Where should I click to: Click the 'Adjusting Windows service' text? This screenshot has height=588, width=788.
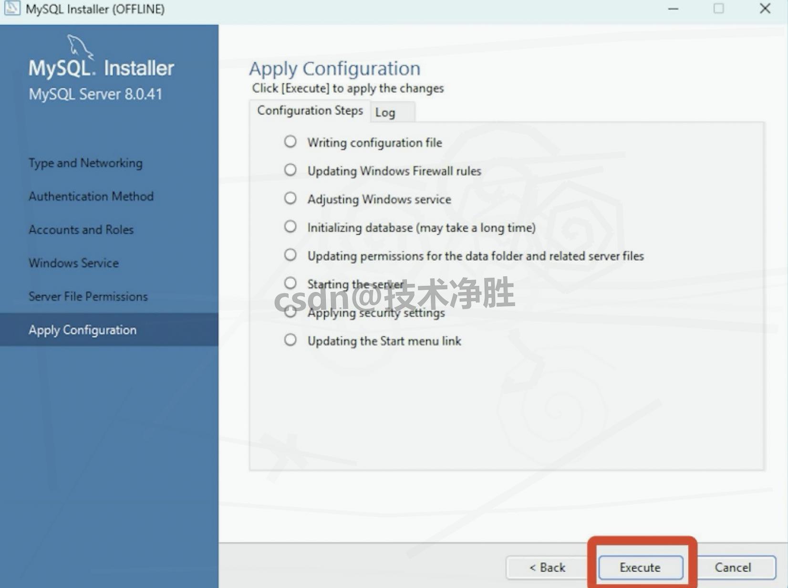379,199
